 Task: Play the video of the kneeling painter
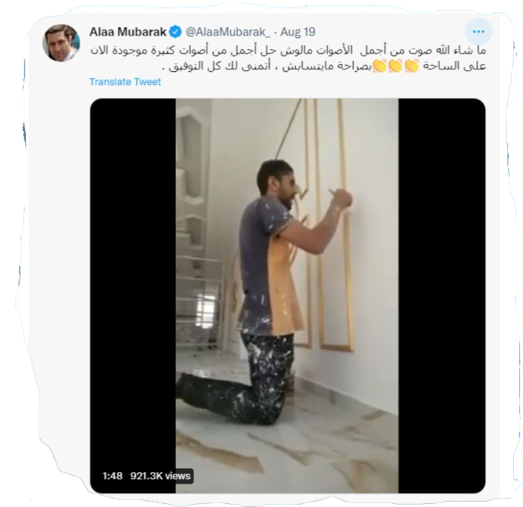click(288, 296)
